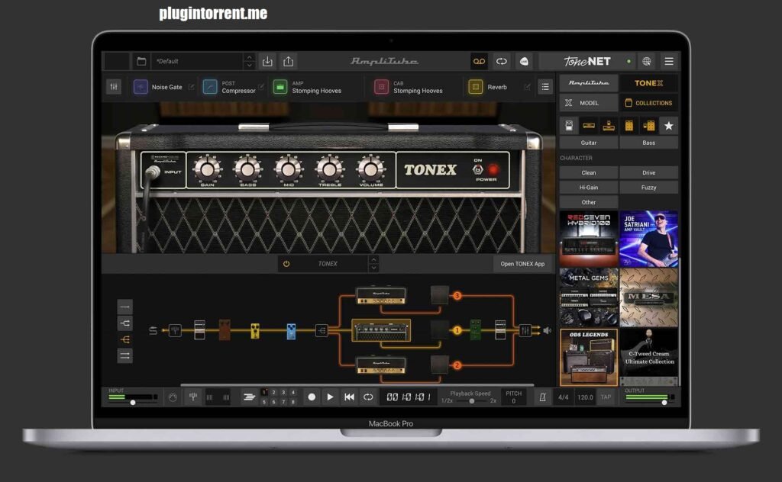
Task: Toggle the POST Compressor on/off
Action: click(x=210, y=87)
